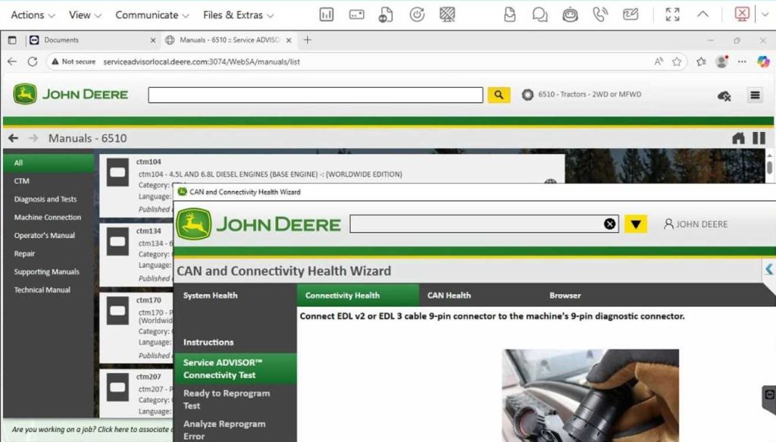Click the file transfer icon in remote toolbar
Screen dimensions: 776x442
(x=386, y=15)
